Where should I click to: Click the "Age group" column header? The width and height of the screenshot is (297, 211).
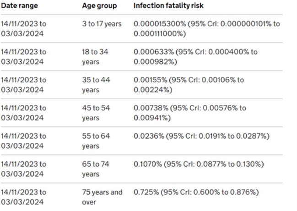[x=99, y=6]
